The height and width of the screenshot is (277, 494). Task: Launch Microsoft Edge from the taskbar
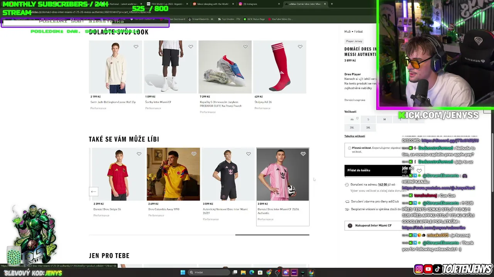click(x=252, y=272)
